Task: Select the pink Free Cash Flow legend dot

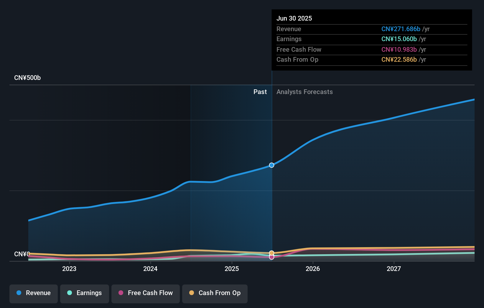Action: click(x=121, y=293)
